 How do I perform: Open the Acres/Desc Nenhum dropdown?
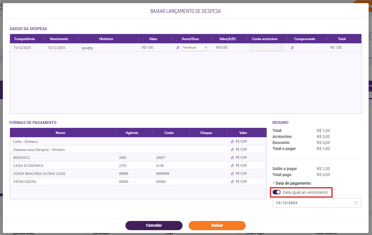click(x=195, y=48)
